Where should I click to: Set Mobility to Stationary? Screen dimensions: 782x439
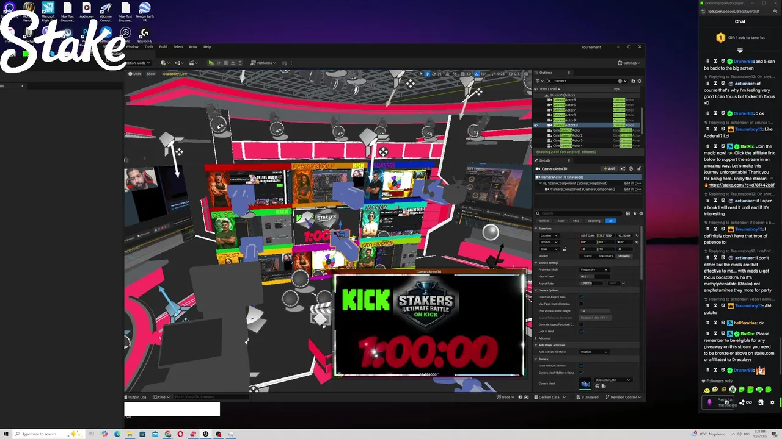pos(606,256)
